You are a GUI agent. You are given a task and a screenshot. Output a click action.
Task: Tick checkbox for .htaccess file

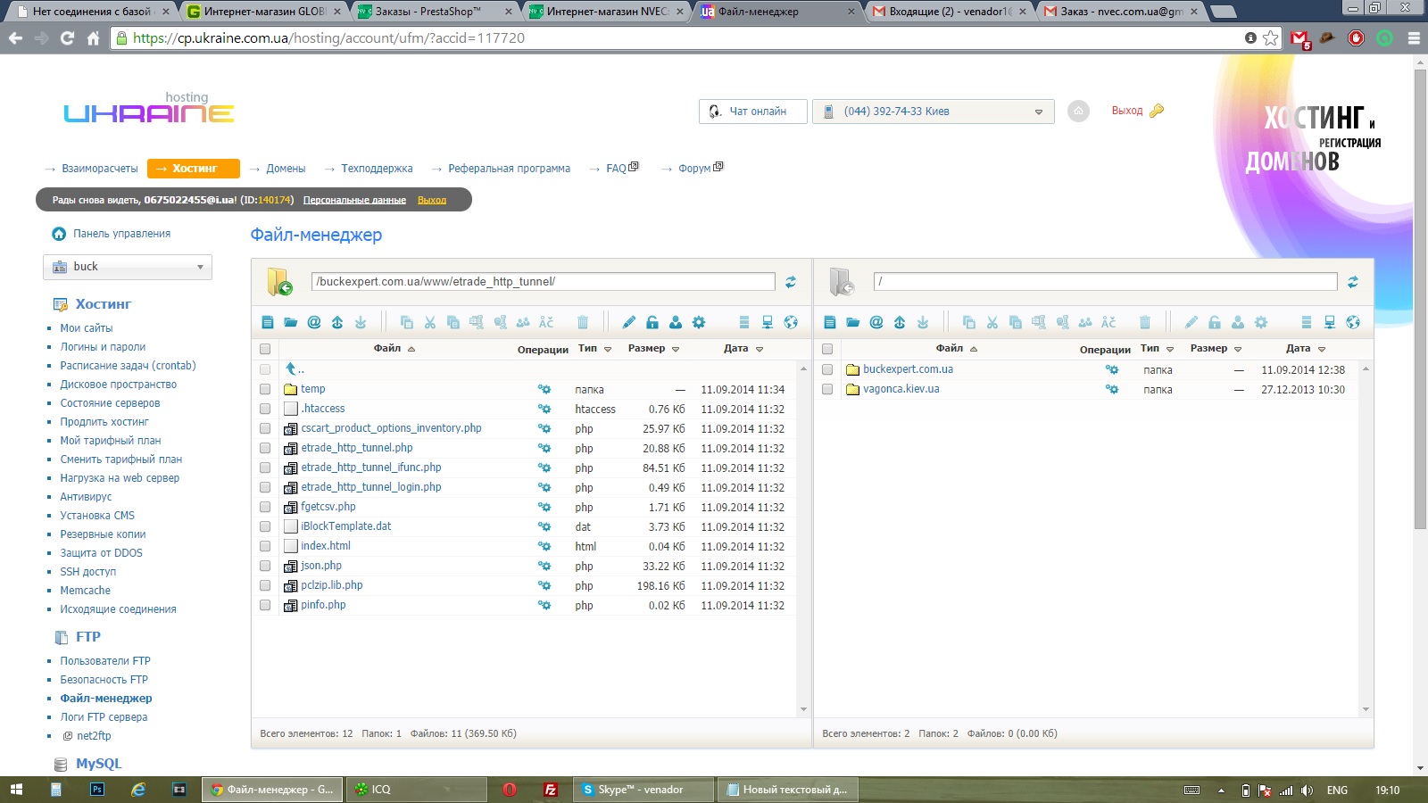(265, 409)
